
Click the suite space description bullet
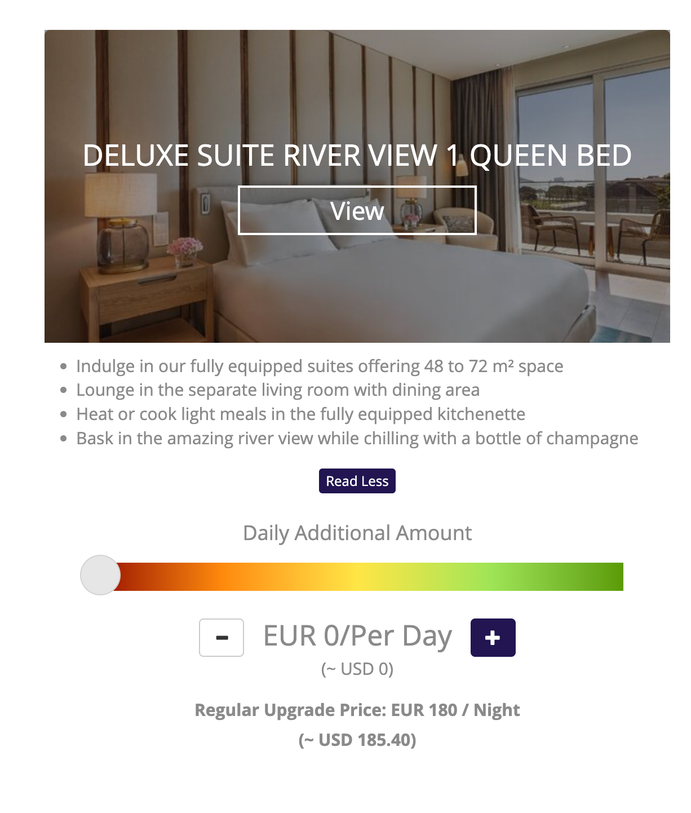(320, 366)
